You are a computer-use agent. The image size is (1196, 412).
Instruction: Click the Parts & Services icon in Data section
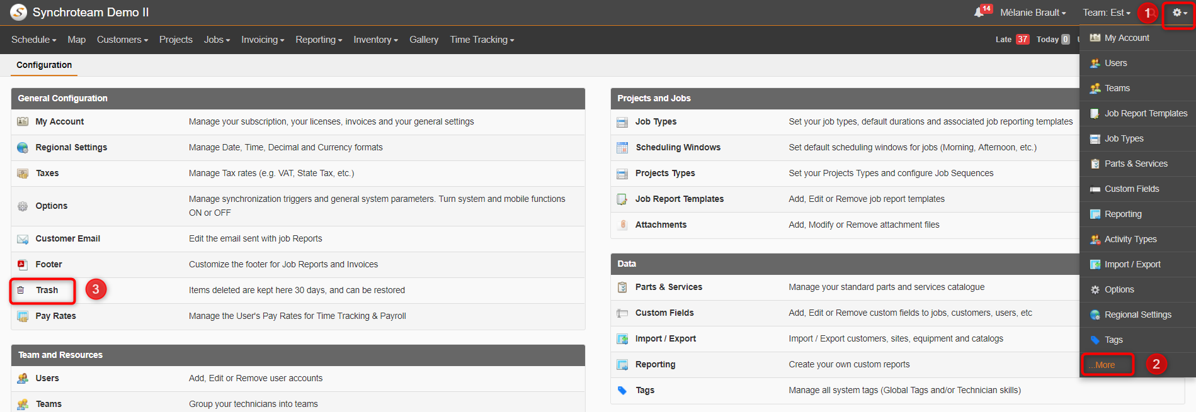click(622, 287)
